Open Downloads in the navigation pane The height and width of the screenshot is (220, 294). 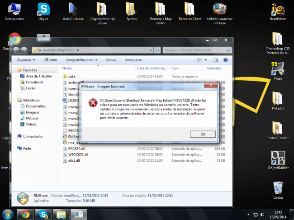click(x=32, y=82)
